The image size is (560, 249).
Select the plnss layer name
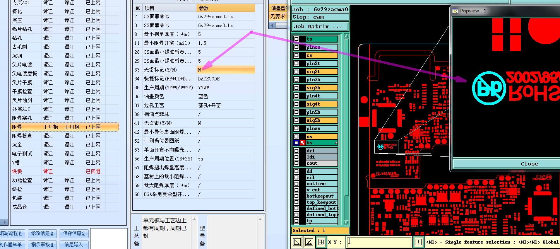pyautogui.click(x=322, y=128)
